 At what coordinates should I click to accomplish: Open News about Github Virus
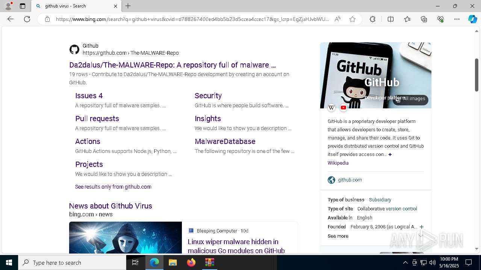(x=110, y=206)
